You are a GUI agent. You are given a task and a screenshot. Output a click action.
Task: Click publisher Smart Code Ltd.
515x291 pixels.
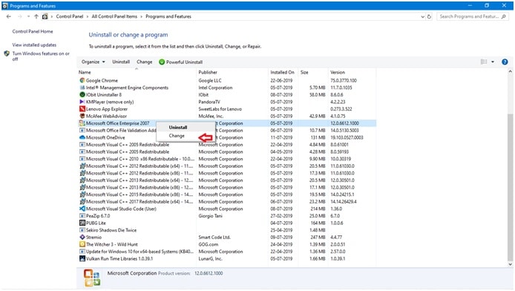click(x=214, y=237)
